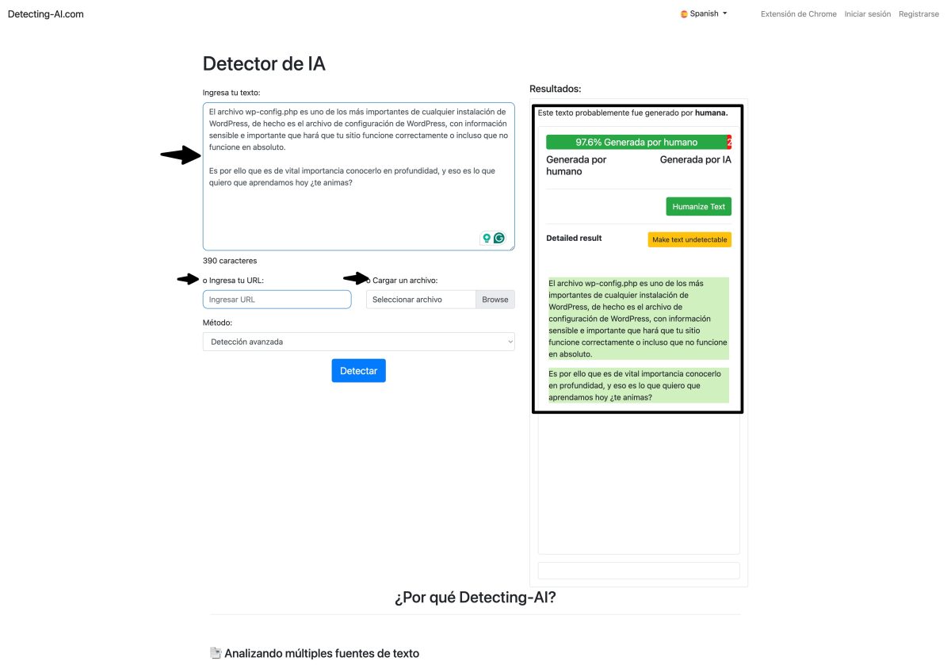Select highlighted paragraph starting 'El archivo wp-config.php'
951x665 pixels.
tap(638, 318)
